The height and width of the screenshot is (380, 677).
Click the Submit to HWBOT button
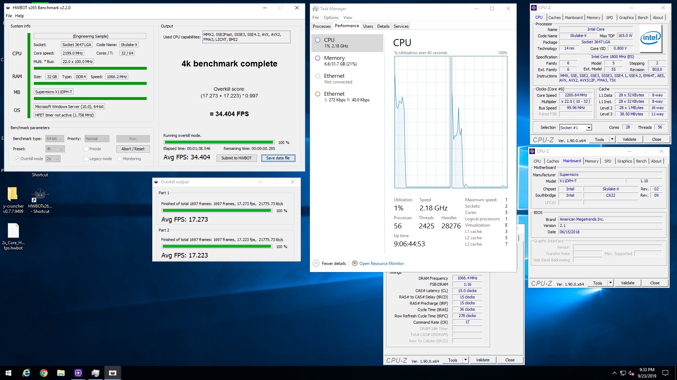tap(236, 158)
